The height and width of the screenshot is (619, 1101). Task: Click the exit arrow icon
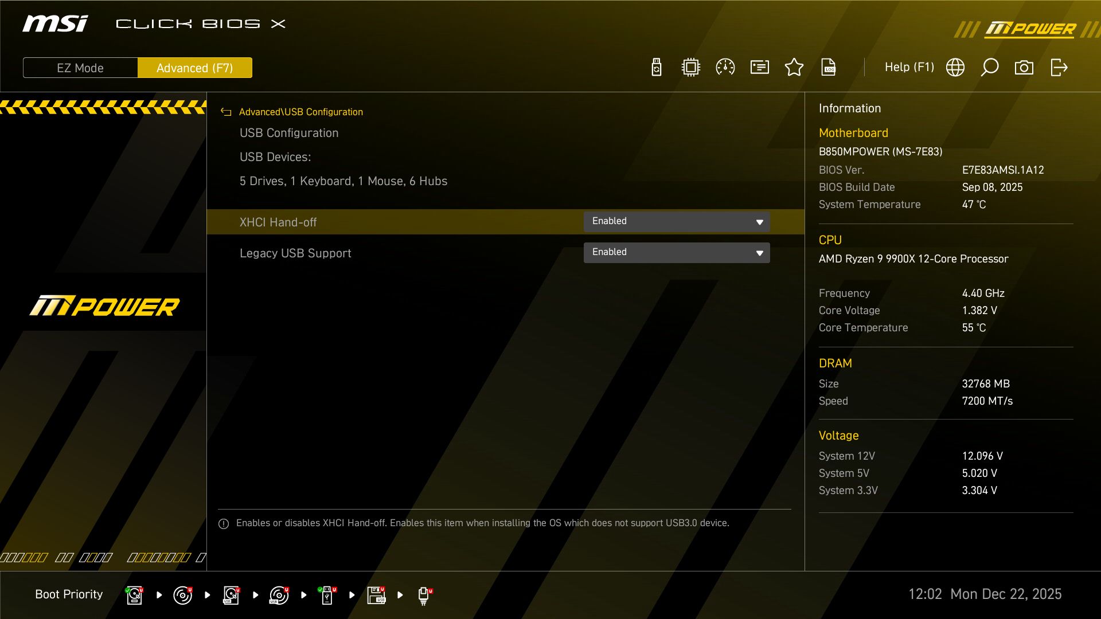click(1059, 68)
